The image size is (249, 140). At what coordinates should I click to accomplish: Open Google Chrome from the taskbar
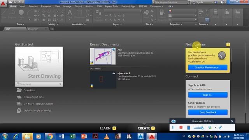pyautogui.click(x=50, y=136)
